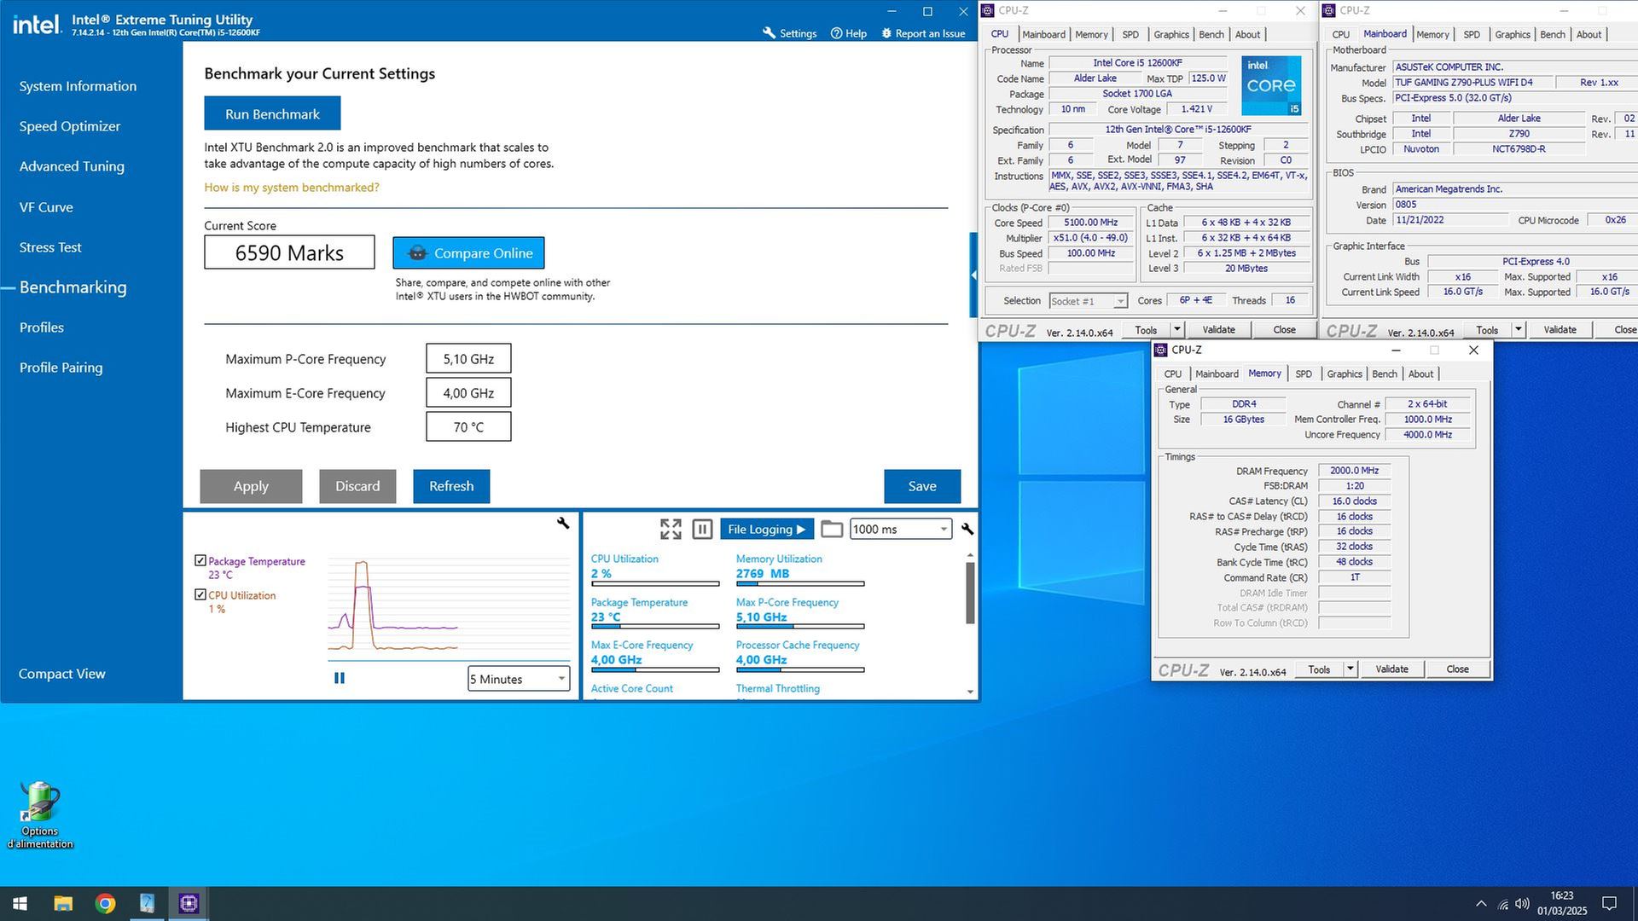Screen dimensions: 1638x921
Task: Open Mainboard tab in CPU-Z Memory window
Action: (1217, 374)
